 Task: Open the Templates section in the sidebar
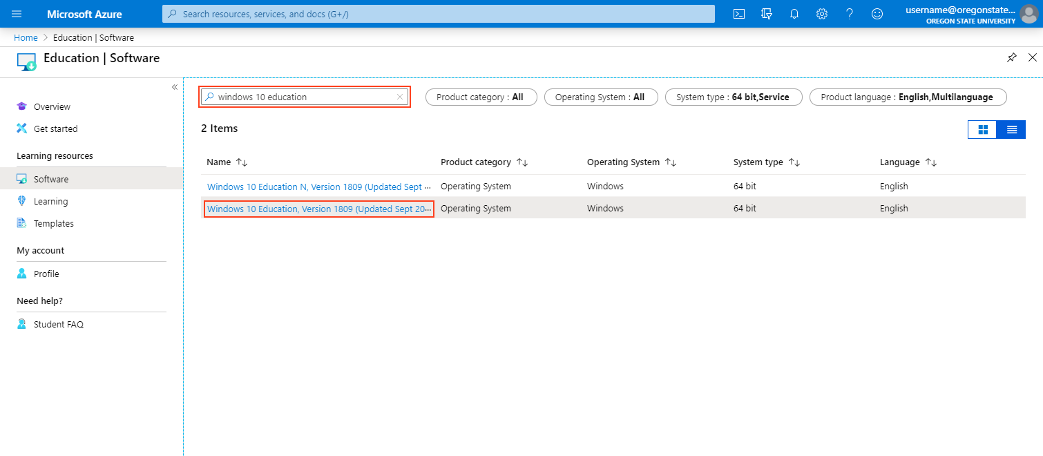[x=54, y=223]
